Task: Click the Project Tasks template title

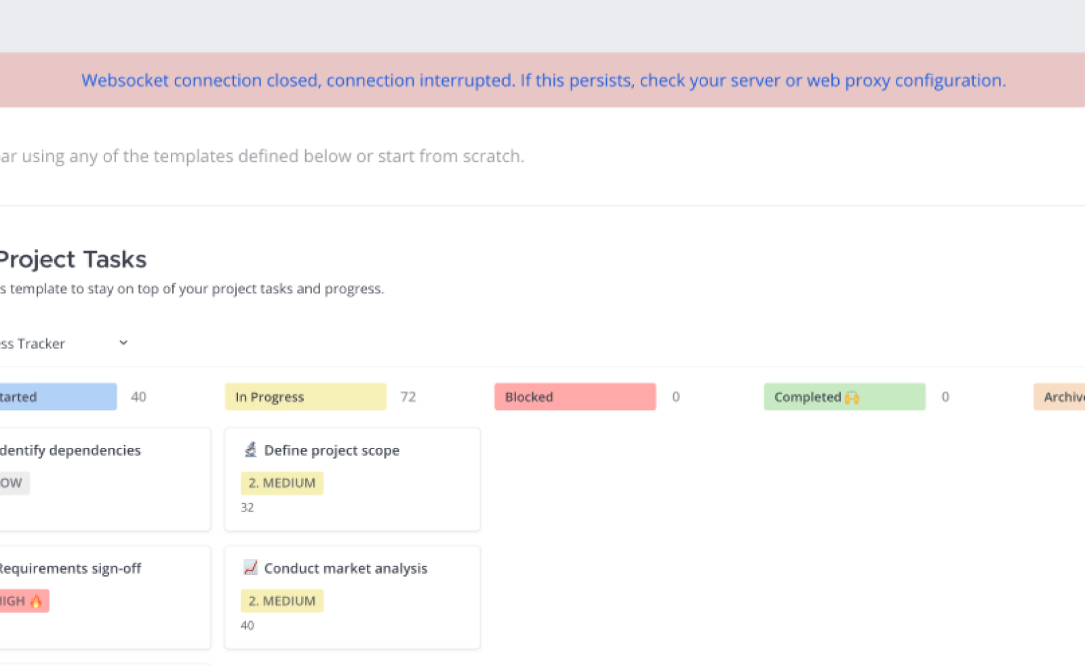Action: pos(73,259)
